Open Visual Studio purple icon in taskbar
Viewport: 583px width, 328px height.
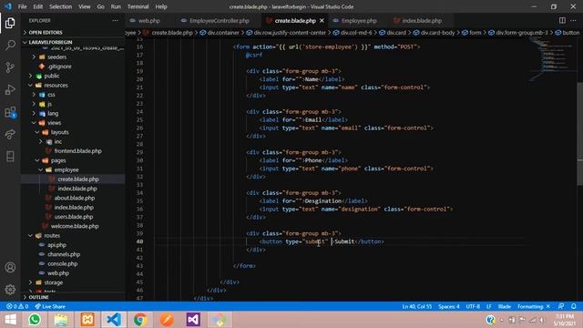(193, 320)
